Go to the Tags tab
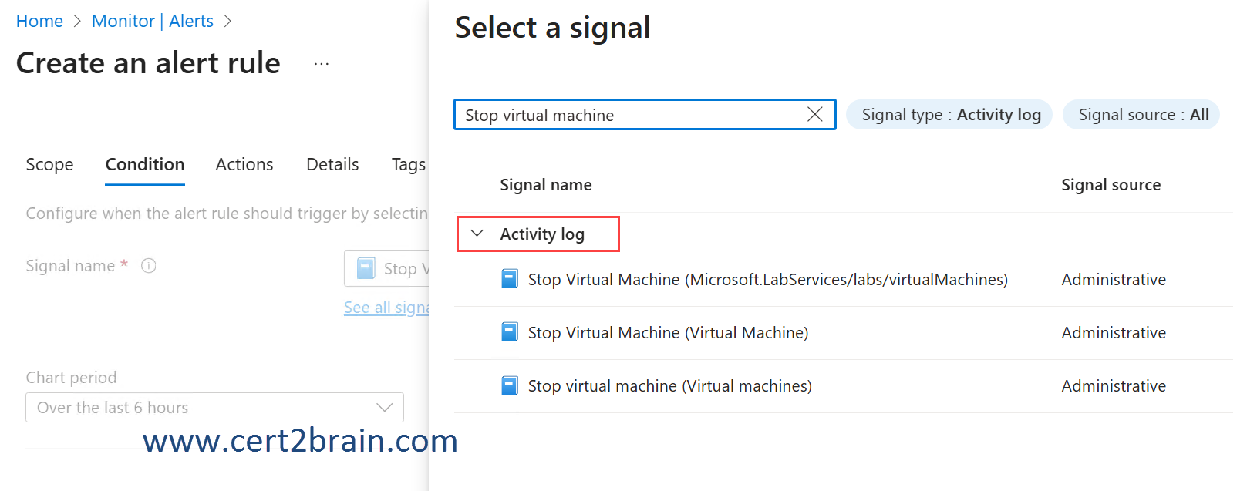This screenshot has height=491, width=1247. 408,165
